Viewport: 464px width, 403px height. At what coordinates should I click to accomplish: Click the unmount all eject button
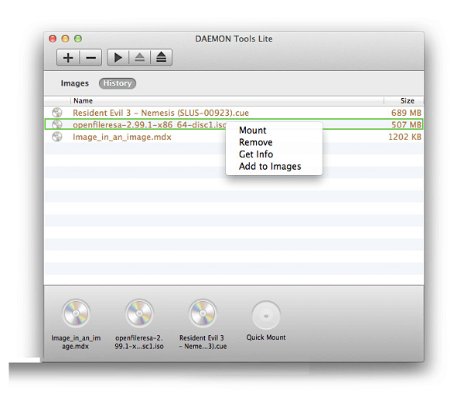[162, 57]
